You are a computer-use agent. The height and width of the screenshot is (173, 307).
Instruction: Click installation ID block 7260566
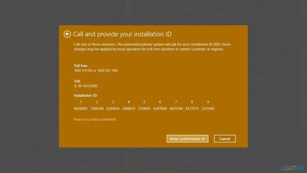pos(97,109)
